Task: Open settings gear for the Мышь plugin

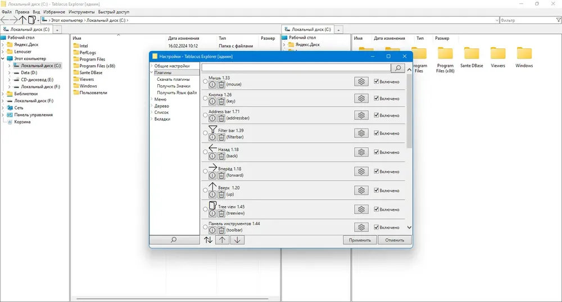Action: tap(361, 81)
